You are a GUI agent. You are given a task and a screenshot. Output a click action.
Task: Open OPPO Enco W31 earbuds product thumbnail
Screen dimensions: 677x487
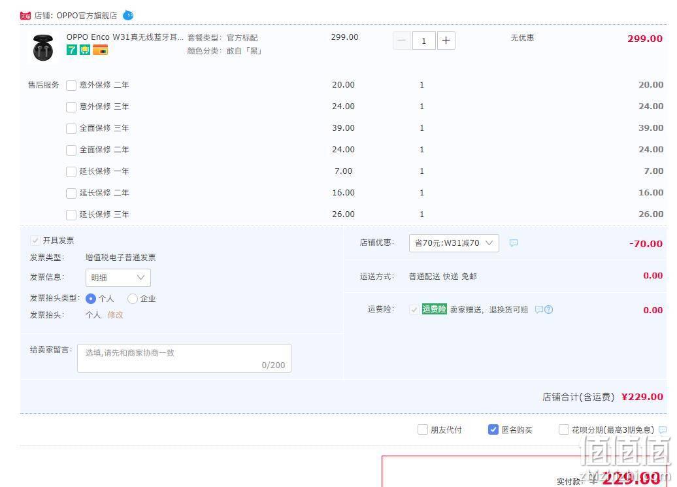pyautogui.click(x=42, y=48)
